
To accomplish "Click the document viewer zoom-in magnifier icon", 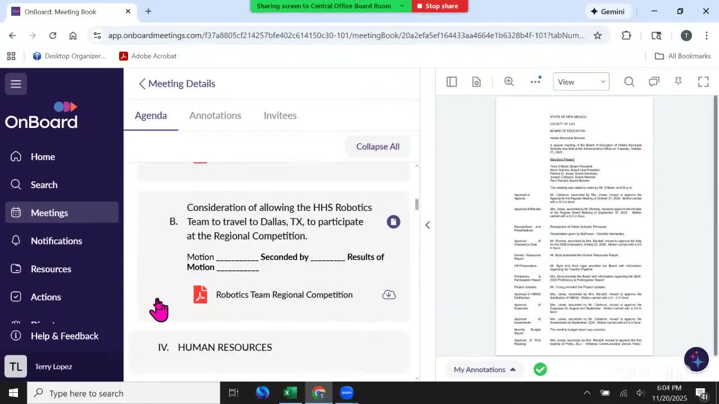I will [509, 82].
